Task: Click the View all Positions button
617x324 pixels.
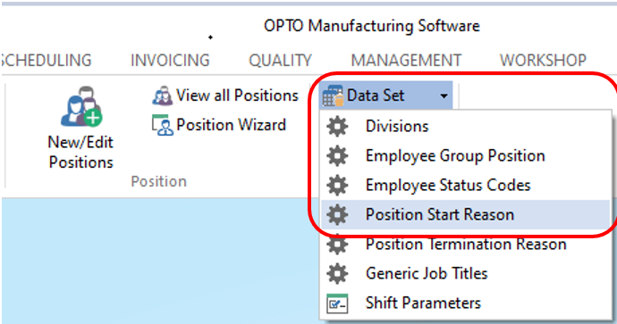Action: click(225, 96)
